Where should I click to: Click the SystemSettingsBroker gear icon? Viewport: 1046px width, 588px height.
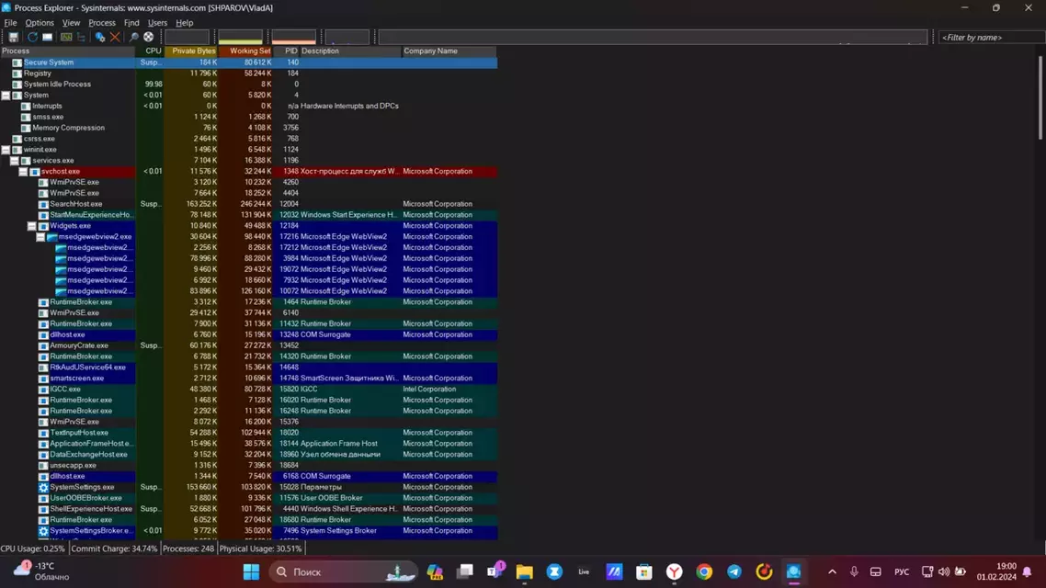[43, 531]
